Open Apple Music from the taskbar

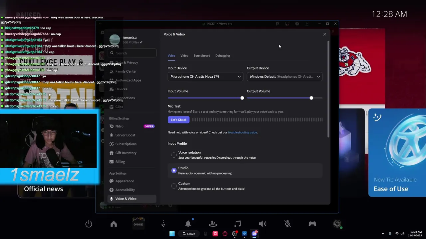pos(215,234)
